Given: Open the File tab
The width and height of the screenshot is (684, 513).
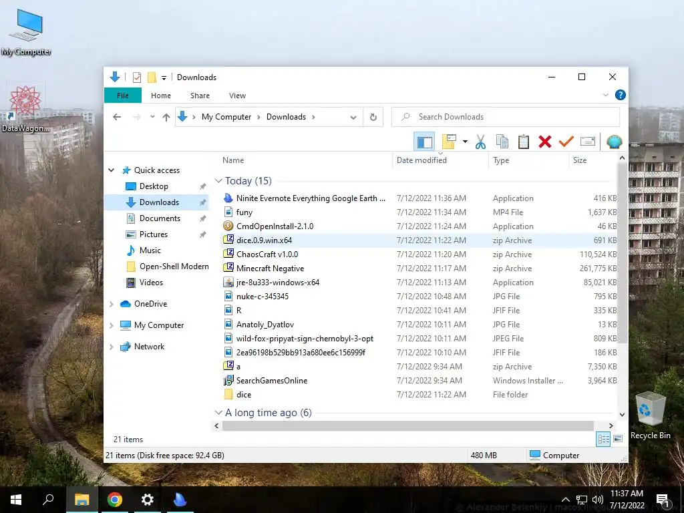Looking at the screenshot, I should tap(123, 95).
